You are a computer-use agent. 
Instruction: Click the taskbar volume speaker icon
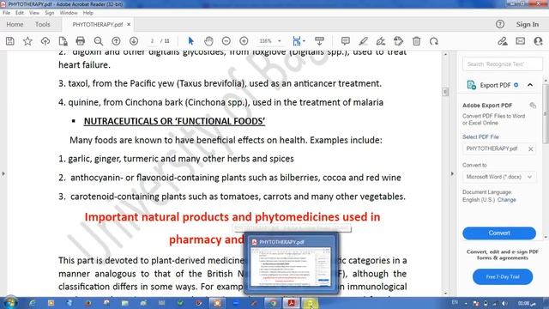[x=504, y=303]
